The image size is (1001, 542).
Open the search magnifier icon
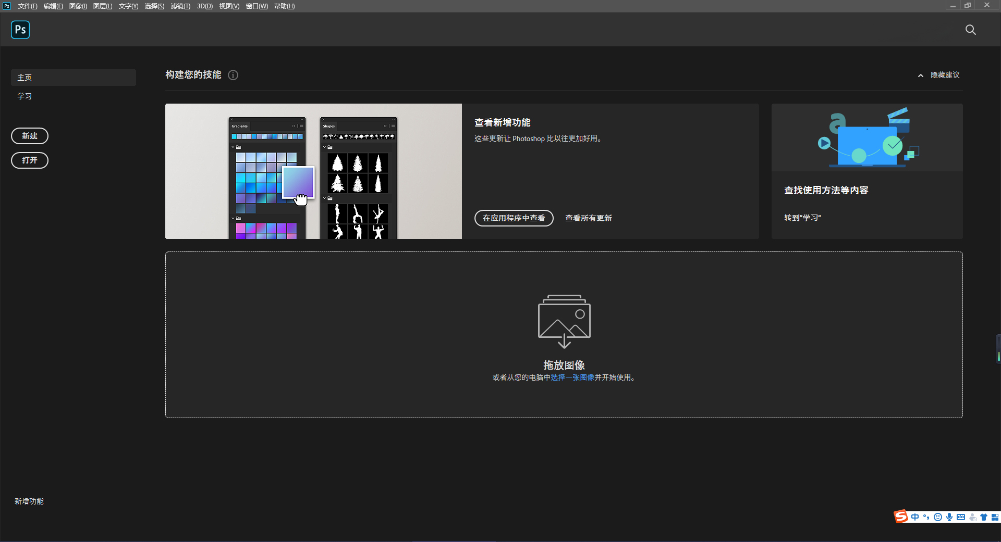pyautogui.click(x=970, y=30)
